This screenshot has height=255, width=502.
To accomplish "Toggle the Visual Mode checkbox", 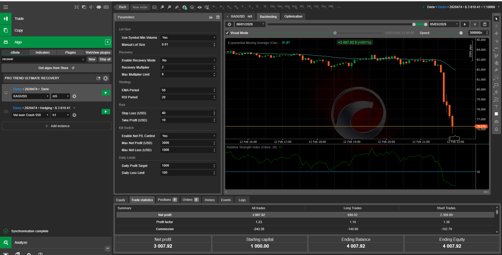I will [227, 33].
